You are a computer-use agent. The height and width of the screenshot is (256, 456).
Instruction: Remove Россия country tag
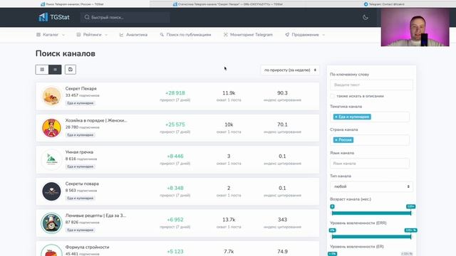point(336,140)
